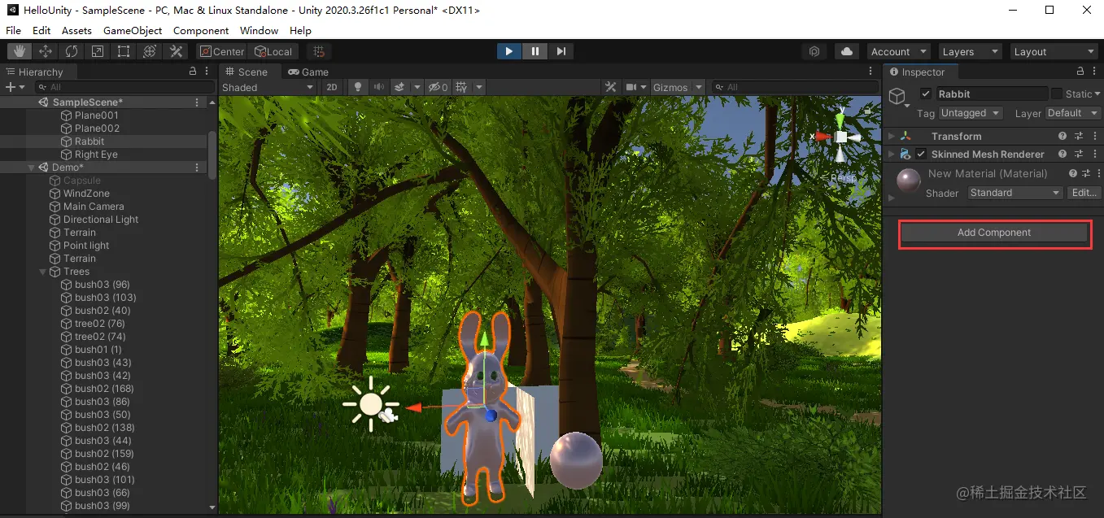Image resolution: width=1104 pixels, height=518 pixels.
Task: Open Account dropdown
Action: pos(899,51)
